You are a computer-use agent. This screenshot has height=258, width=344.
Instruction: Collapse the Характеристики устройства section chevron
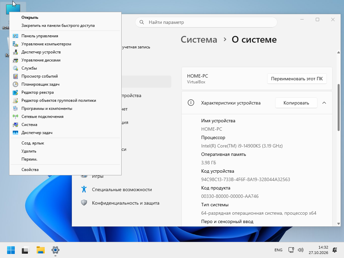(324, 103)
